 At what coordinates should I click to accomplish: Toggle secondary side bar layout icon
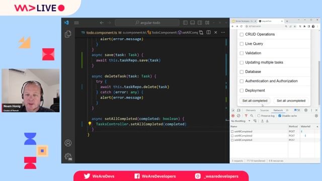pos(200,23)
